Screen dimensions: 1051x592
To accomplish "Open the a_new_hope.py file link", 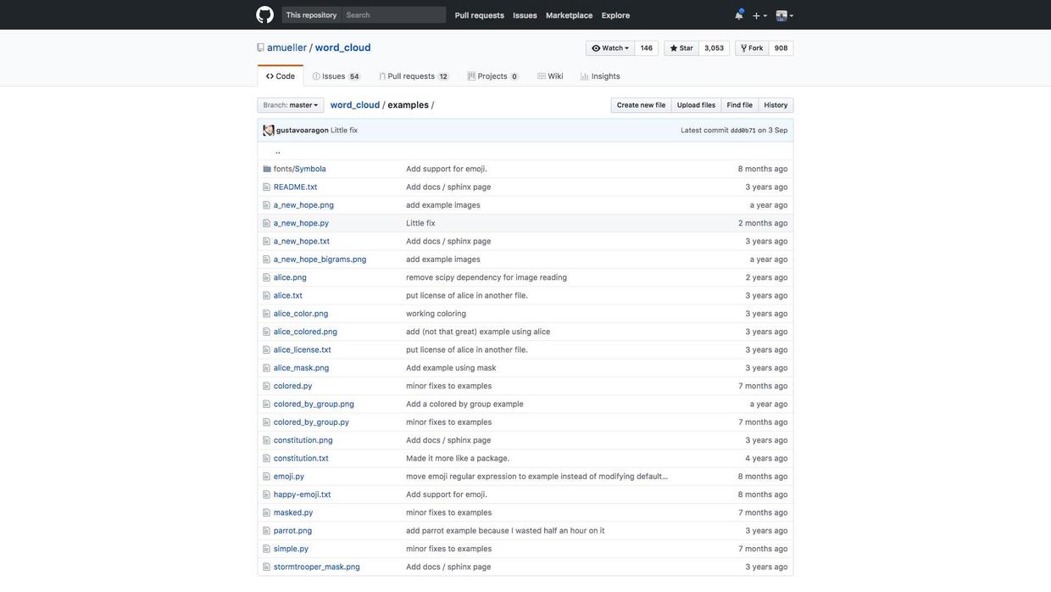I will [301, 223].
